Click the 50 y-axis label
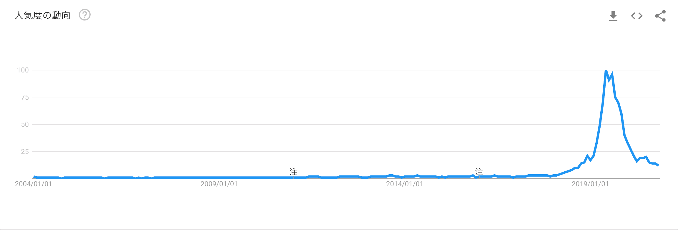The height and width of the screenshot is (230, 678). click(x=25, y=124)
